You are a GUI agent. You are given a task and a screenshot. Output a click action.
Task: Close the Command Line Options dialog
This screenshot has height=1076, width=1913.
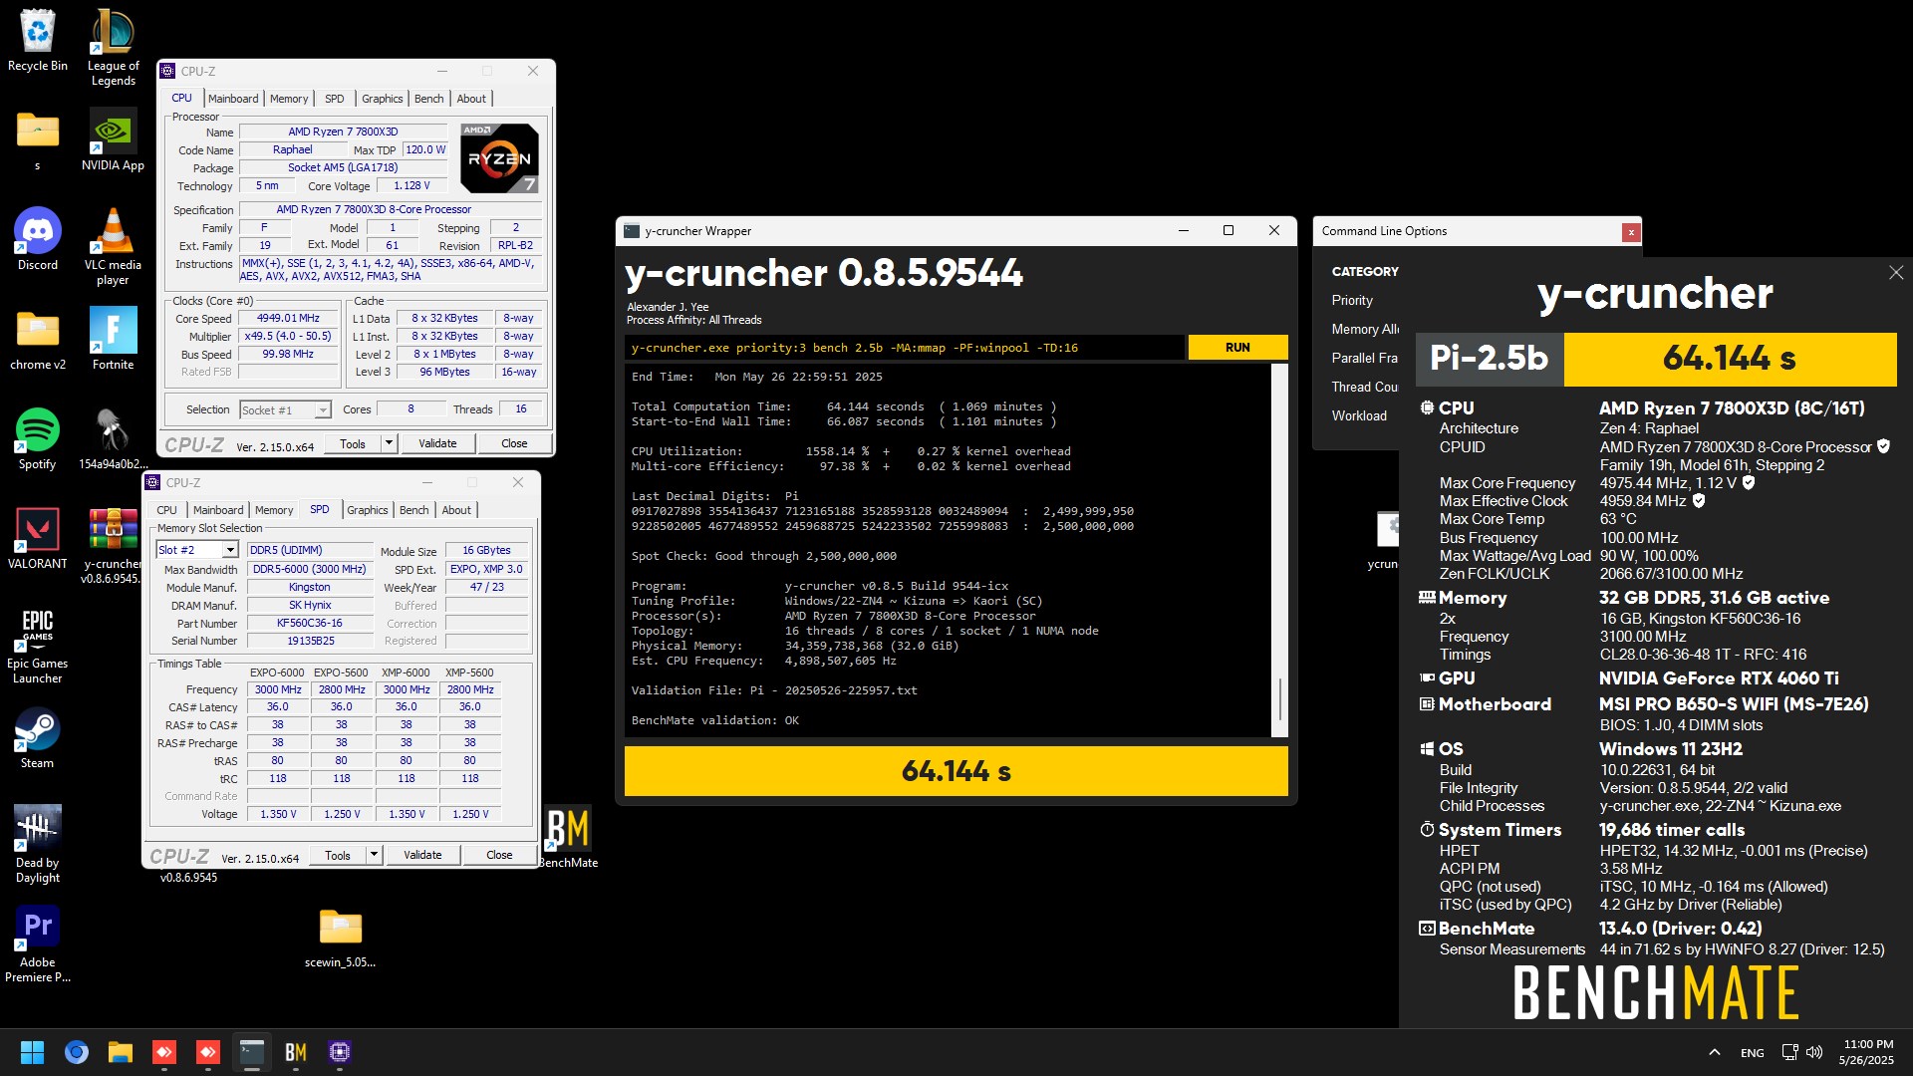[1631, 232]
